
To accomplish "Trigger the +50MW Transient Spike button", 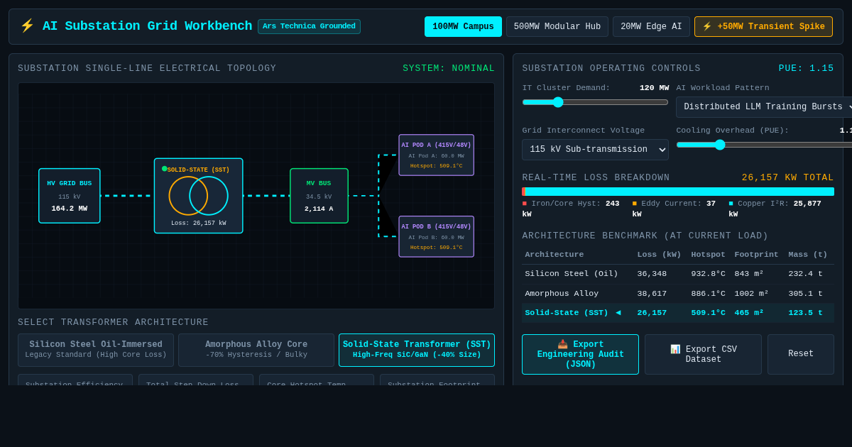I will tap(763, 27).
